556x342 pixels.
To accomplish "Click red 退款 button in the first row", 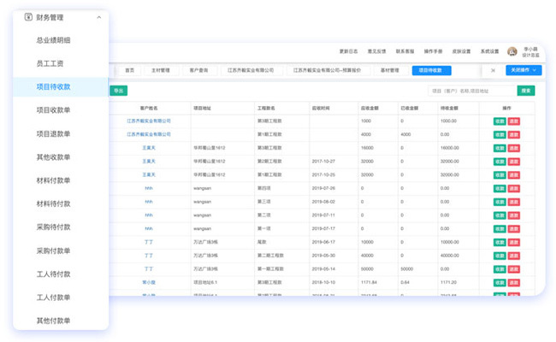I will coord(513,121).
